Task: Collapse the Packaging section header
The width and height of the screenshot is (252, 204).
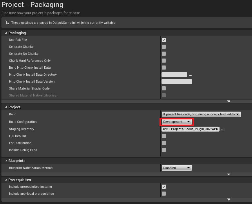Action: coord(5,33)
